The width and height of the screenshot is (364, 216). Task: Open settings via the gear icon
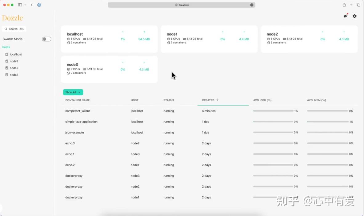tap(354, 16)
